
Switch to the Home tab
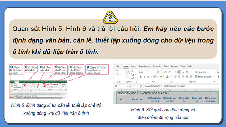126,66
